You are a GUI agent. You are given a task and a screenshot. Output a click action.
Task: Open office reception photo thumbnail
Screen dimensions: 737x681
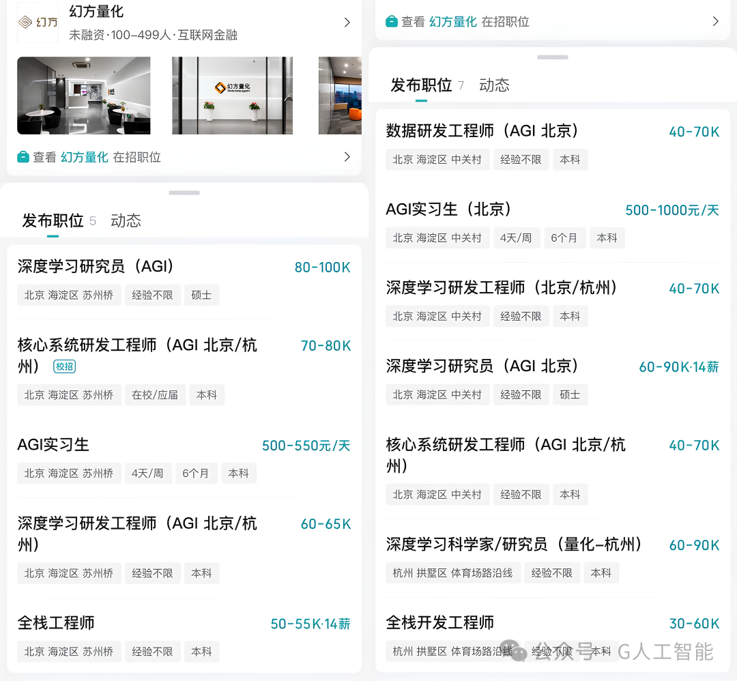84,96
